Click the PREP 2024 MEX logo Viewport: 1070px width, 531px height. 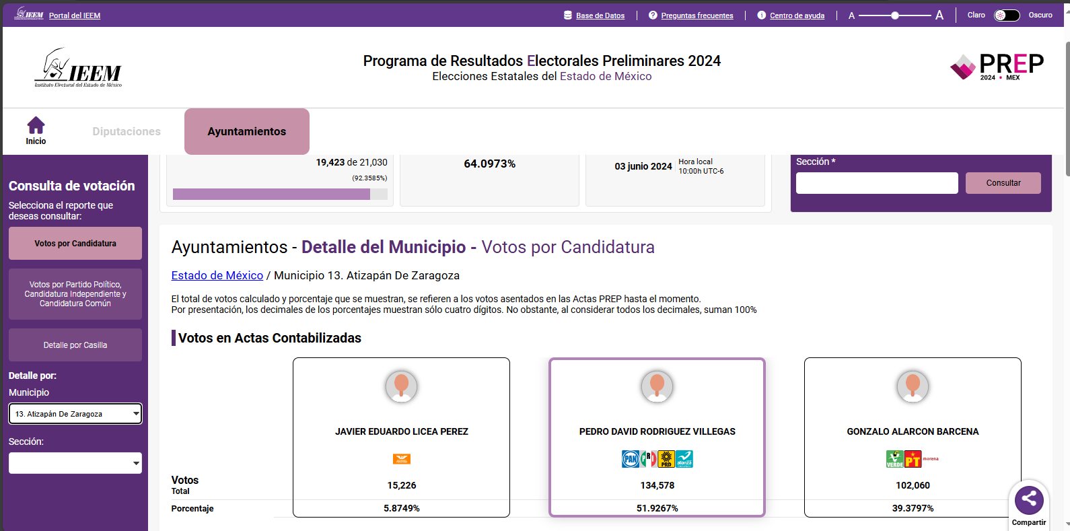tap(997, 67)
